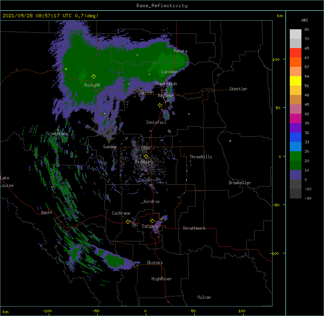This screenshot has width=324, height=316.
Task: Click the km unit label at top right
Action: click(x=280, y=16)
